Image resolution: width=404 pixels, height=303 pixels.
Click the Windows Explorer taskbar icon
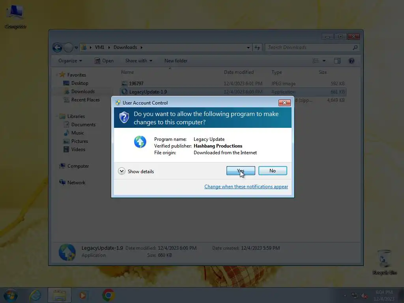60,295
